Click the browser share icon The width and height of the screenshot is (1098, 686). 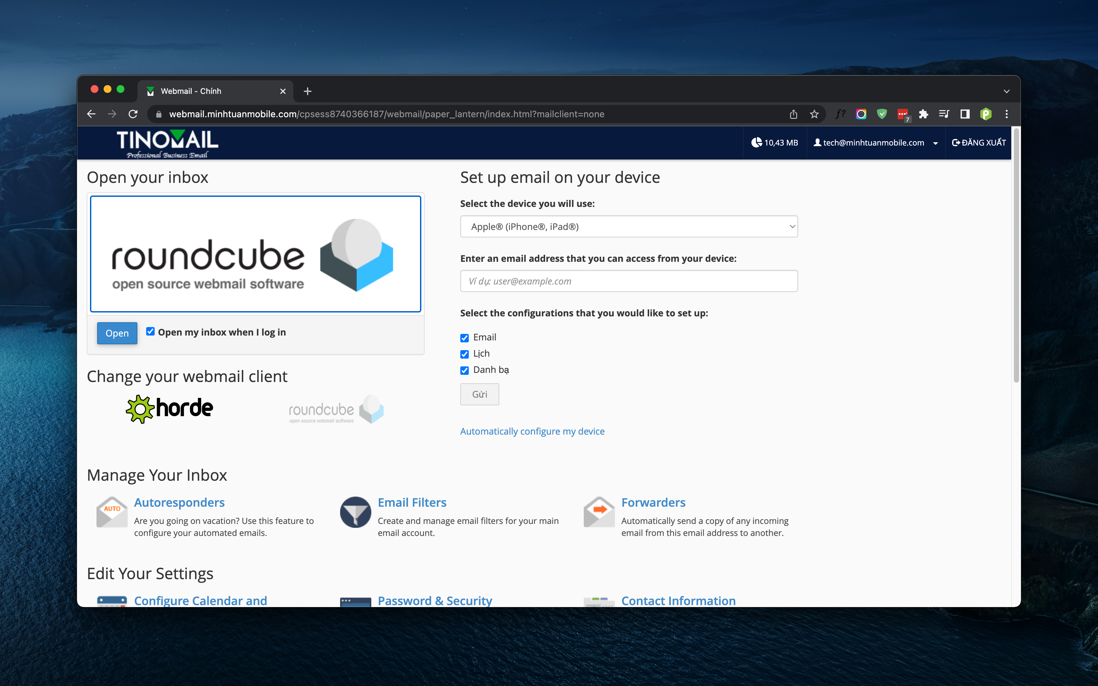coord(793,114)
